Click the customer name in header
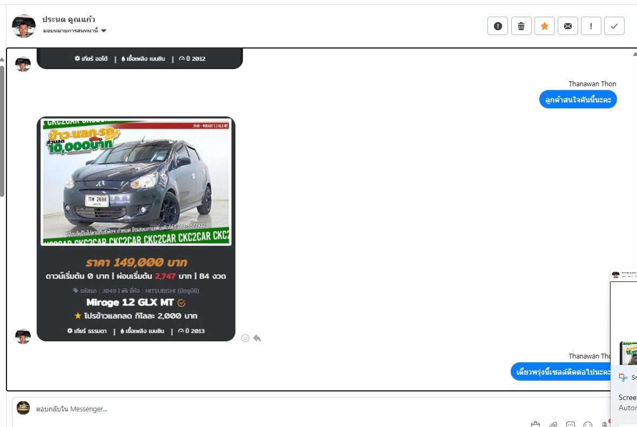This screenshot has width=637, height=427. tap(69, 19)
